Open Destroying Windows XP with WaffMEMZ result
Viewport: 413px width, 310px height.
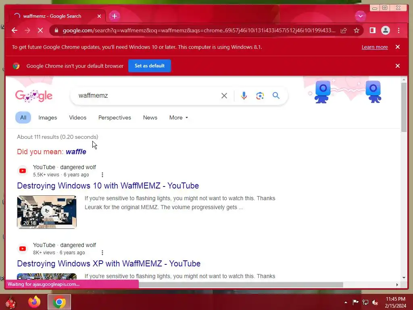pos(109,264)
